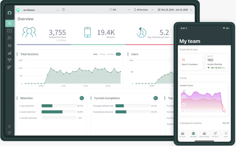Screen dimensions: 236x146
Task: Click the app logo atop the sidebar
Action: [x=9, y=13]
